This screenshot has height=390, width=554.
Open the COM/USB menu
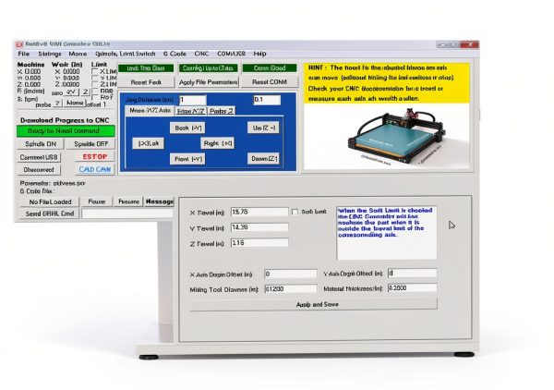tap(231, 54)
